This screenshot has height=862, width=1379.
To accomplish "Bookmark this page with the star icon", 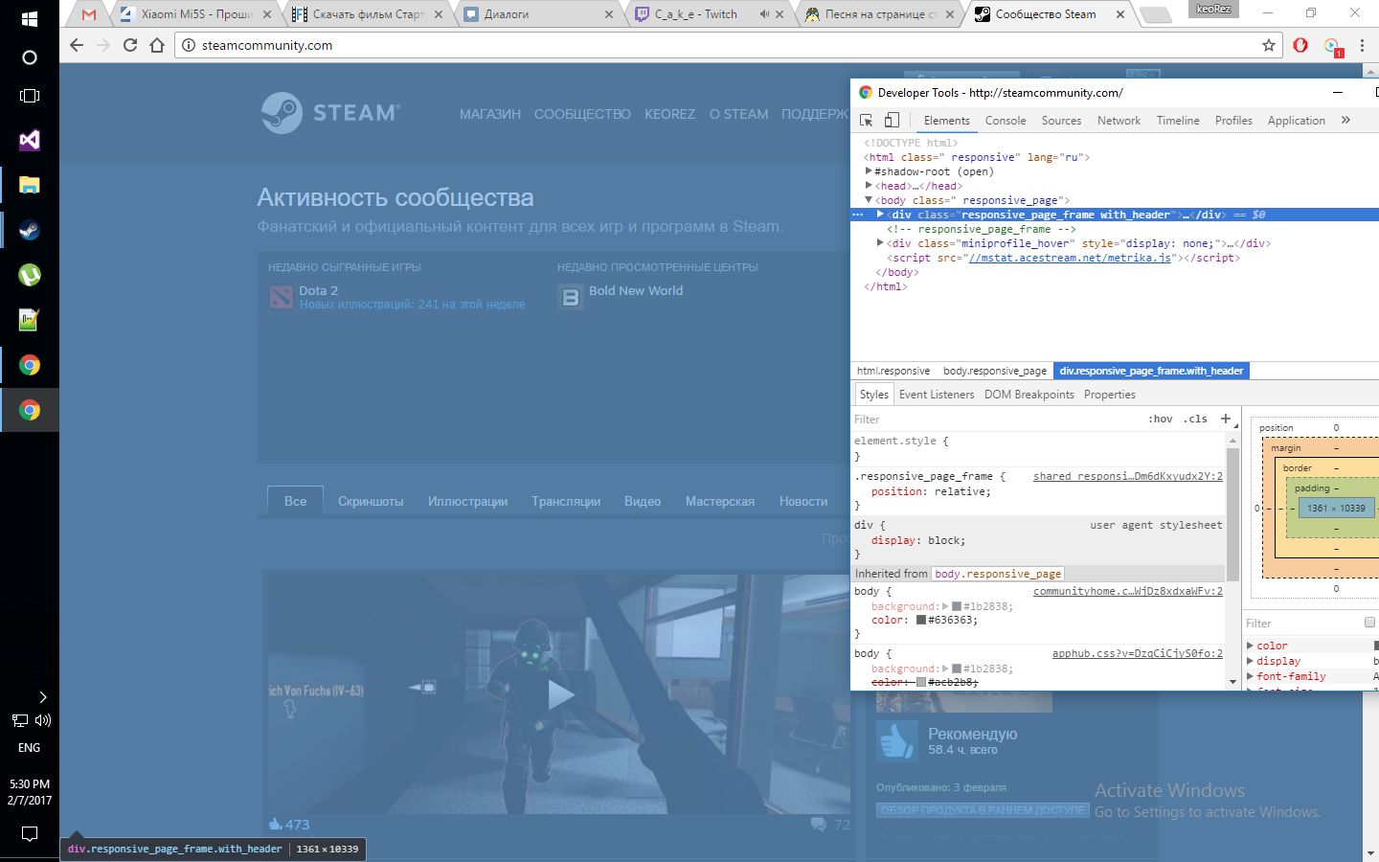I will (1269, 45).
